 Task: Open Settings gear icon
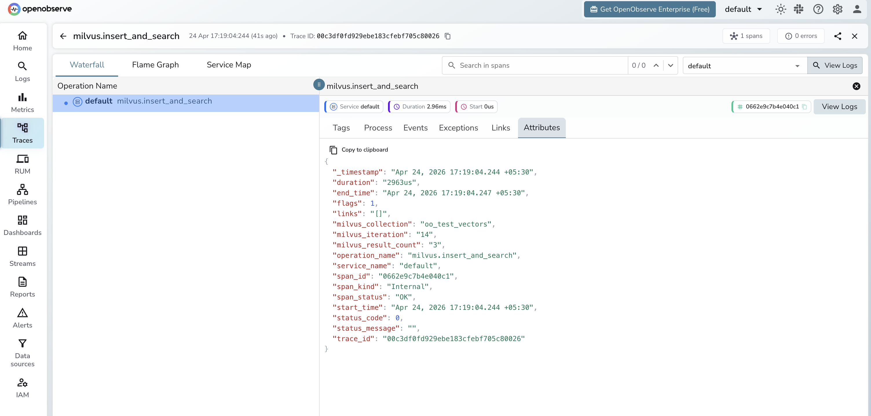click(837, 9)
